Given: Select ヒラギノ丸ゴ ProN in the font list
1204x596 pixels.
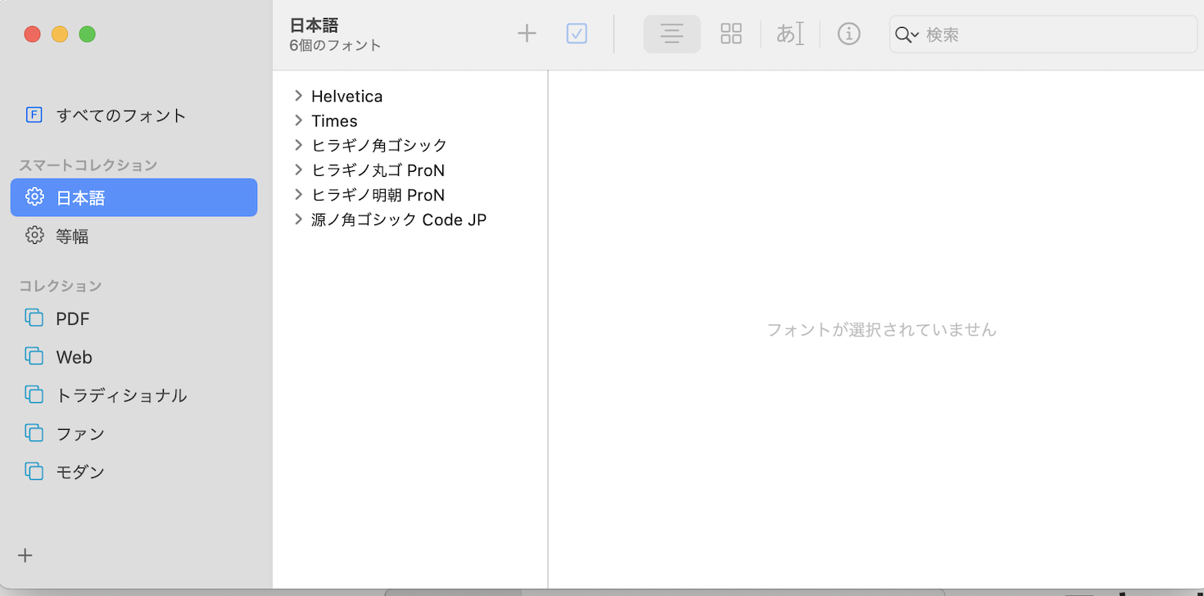Looking at the screenshot, I should [x=378, y=170].
